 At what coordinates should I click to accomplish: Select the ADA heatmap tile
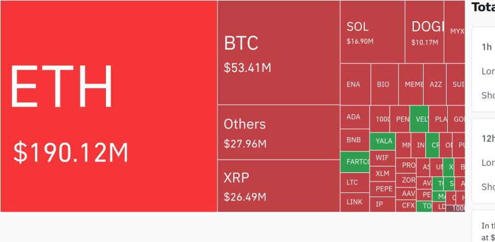(x=354, y=117)
